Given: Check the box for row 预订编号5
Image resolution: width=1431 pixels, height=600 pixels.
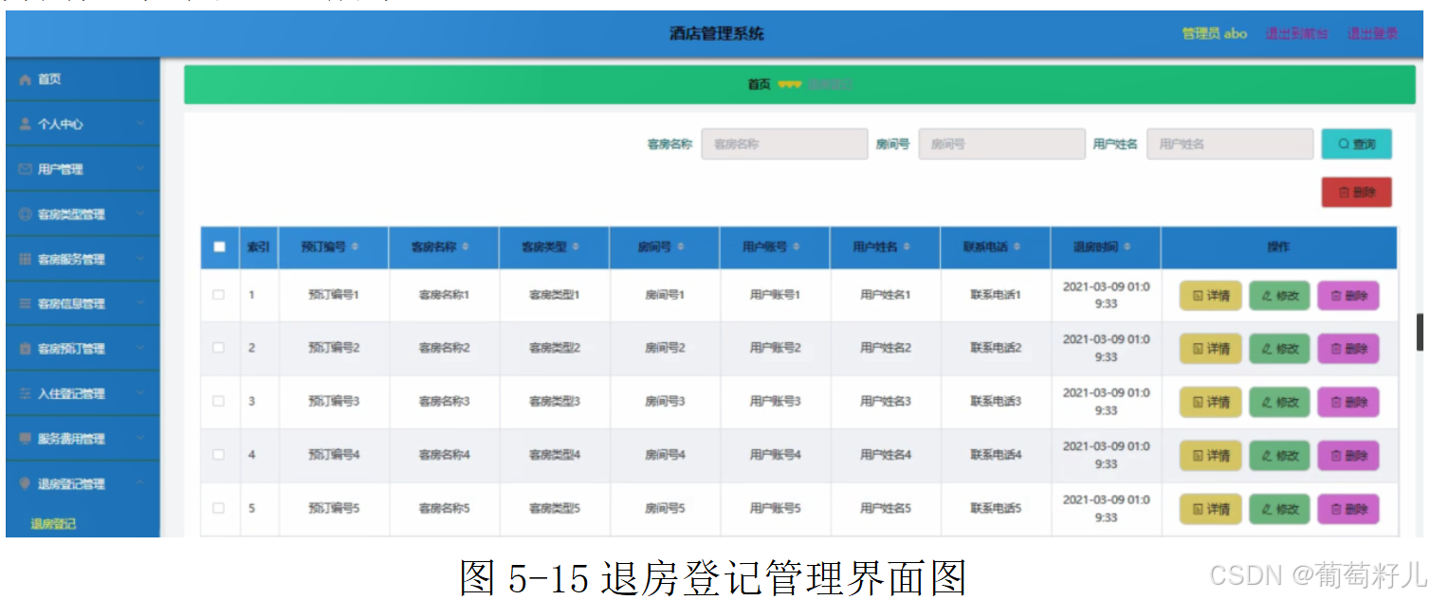Looking at the screenshot, I should pyautogui.click(x=219, y=508).
